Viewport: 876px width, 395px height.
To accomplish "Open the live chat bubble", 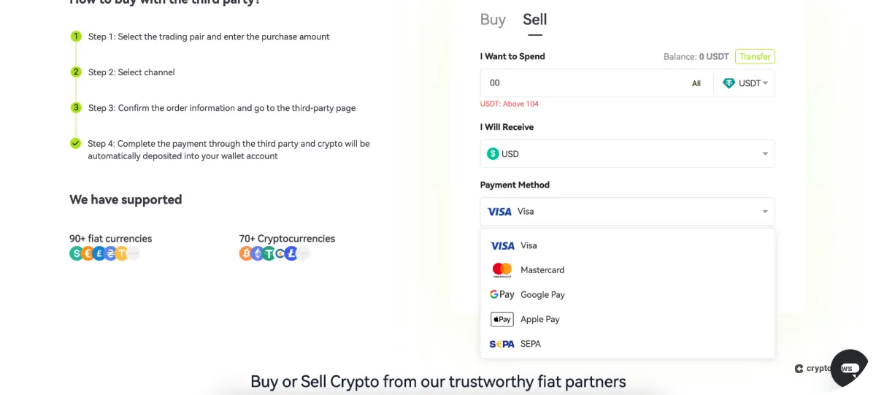I will (x=850, y=369).
